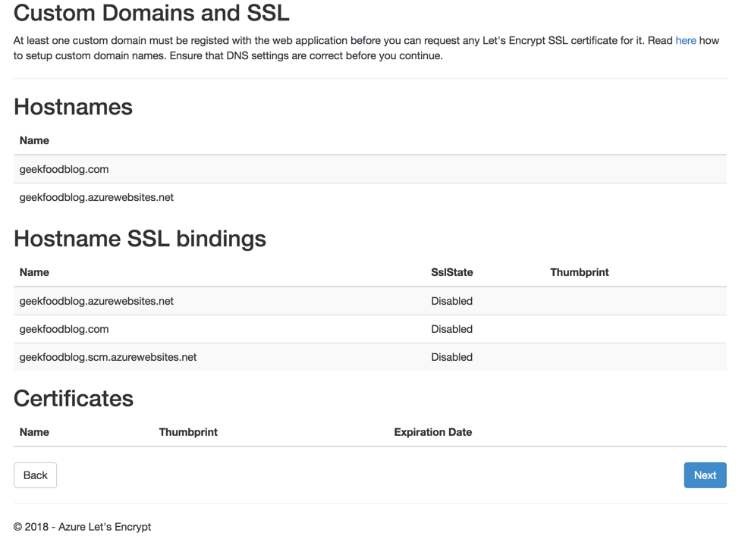This screenshot has width=745, height=539.
Task: Click the Hostname SSL bindings heading
Action: [x=140, y=239]
